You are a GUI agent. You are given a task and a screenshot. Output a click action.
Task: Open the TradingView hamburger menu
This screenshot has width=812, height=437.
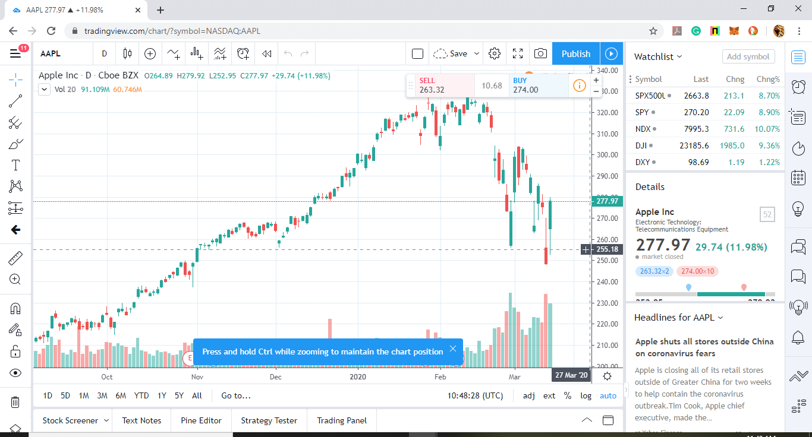coord(15,53)
